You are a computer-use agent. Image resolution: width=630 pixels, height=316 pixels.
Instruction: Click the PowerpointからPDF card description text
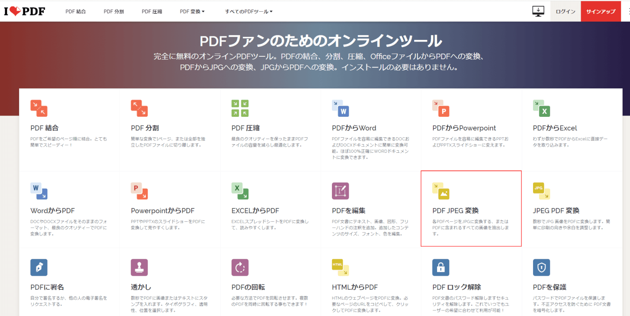coord(168,225)
